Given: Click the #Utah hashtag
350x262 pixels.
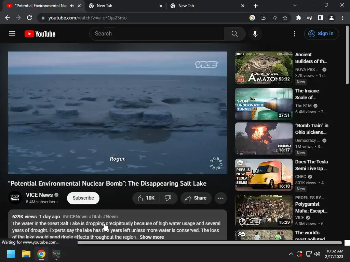Looking at the screenshot, I should tap(95, 217).
